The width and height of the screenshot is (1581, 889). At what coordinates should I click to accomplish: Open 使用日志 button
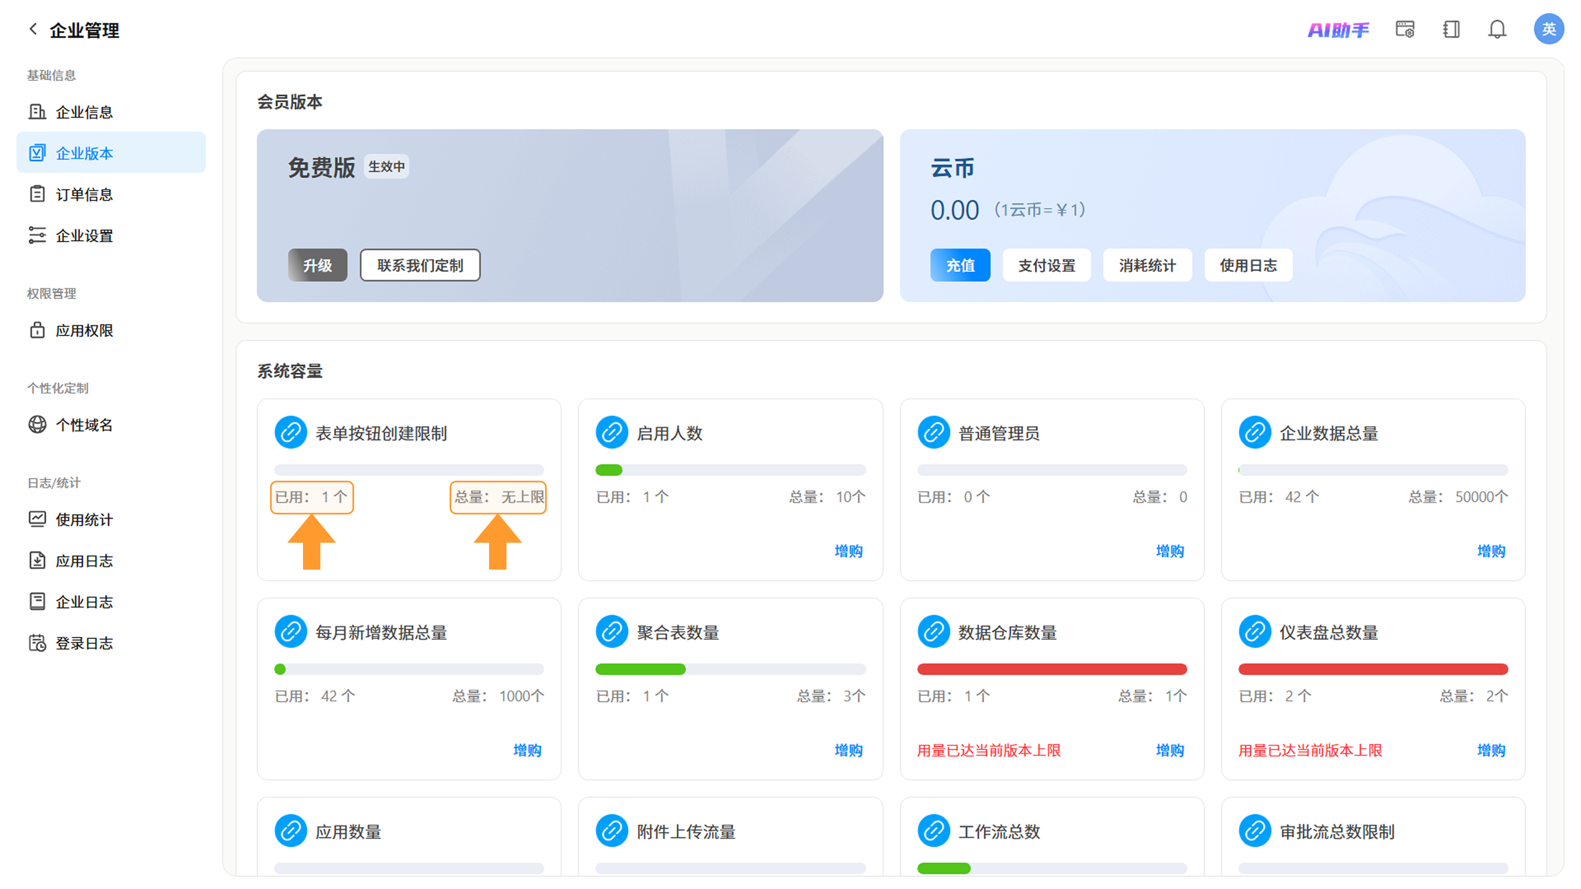point(1248,265)
